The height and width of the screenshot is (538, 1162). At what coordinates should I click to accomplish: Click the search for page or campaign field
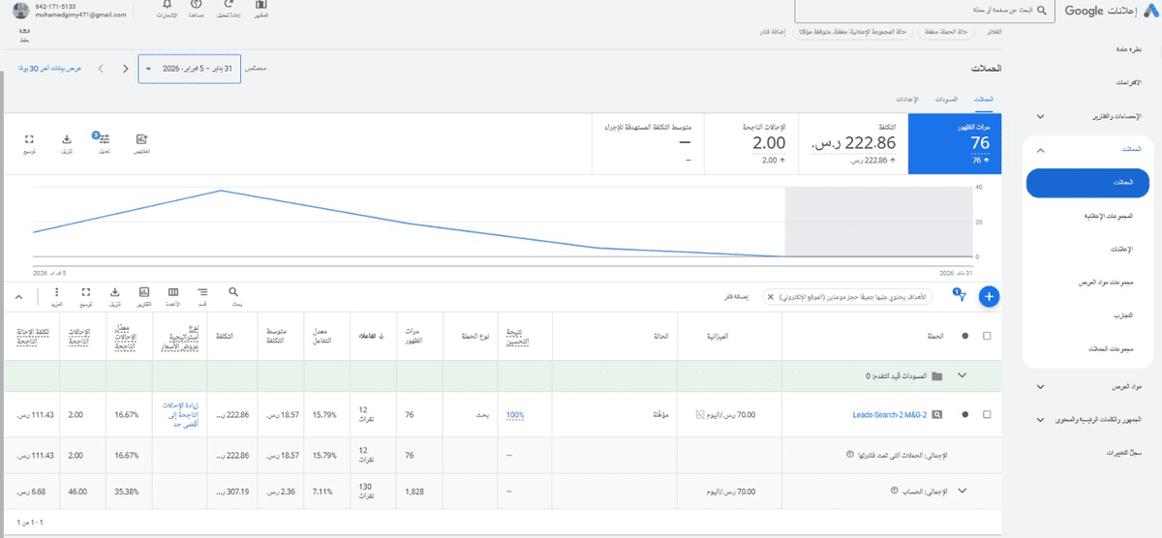920,11
